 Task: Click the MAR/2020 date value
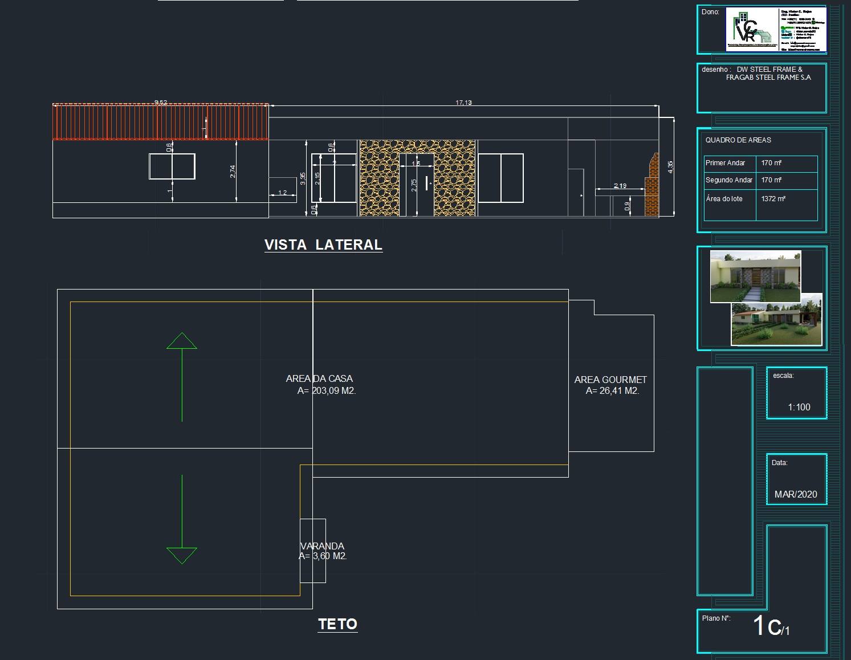(x=796, y=495)
